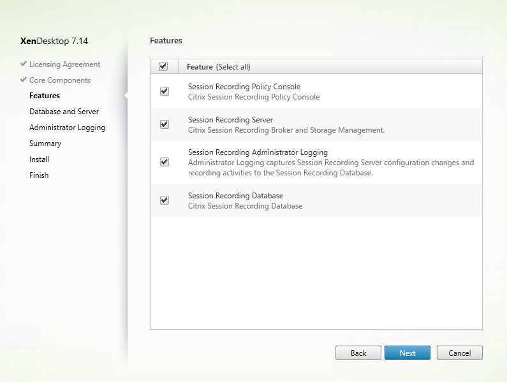The image size is (507, 382).
Task: Cancel the installation wizard
Action: [x=459, y=353]
